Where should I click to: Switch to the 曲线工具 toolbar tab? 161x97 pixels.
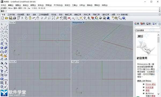(68, 15)
